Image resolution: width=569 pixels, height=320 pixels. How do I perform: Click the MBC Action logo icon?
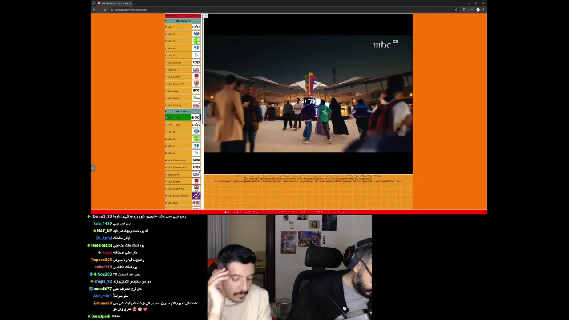click(x=196, y=98)
